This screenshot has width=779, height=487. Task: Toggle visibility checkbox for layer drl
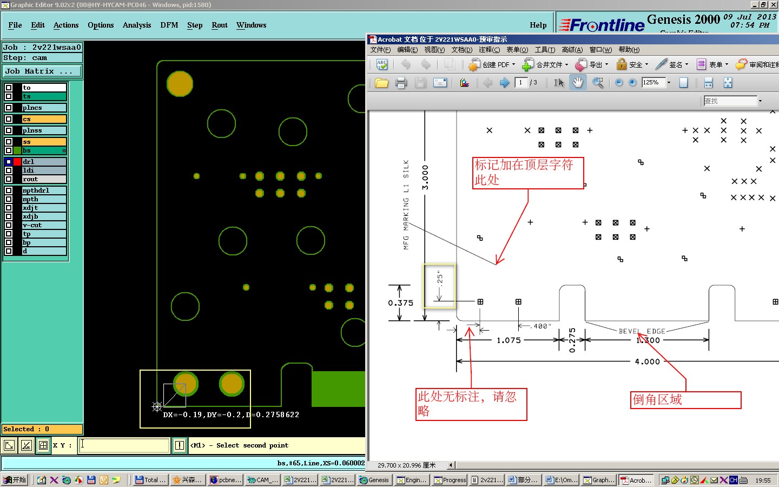(9, 162)
